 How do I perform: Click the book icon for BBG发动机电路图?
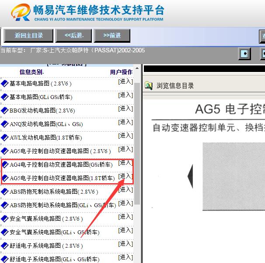(4, 110)
